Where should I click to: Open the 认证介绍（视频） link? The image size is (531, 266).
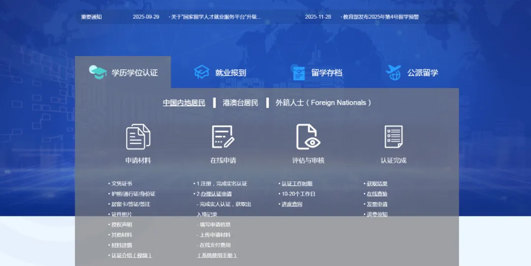131,255
